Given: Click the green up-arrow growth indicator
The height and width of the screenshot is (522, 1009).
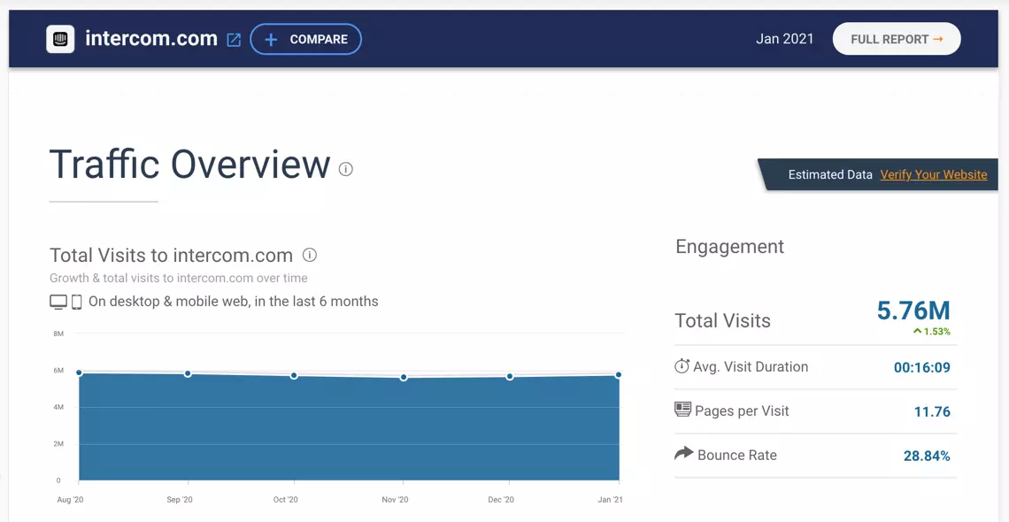Looking at the screenshot, I should (918, 331).
